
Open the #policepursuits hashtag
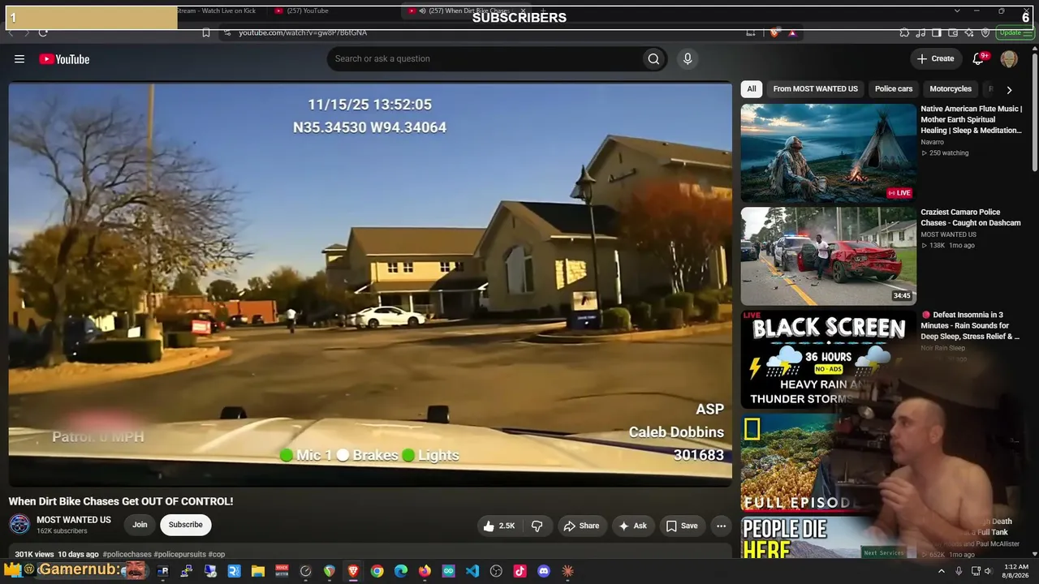(179, 554)
